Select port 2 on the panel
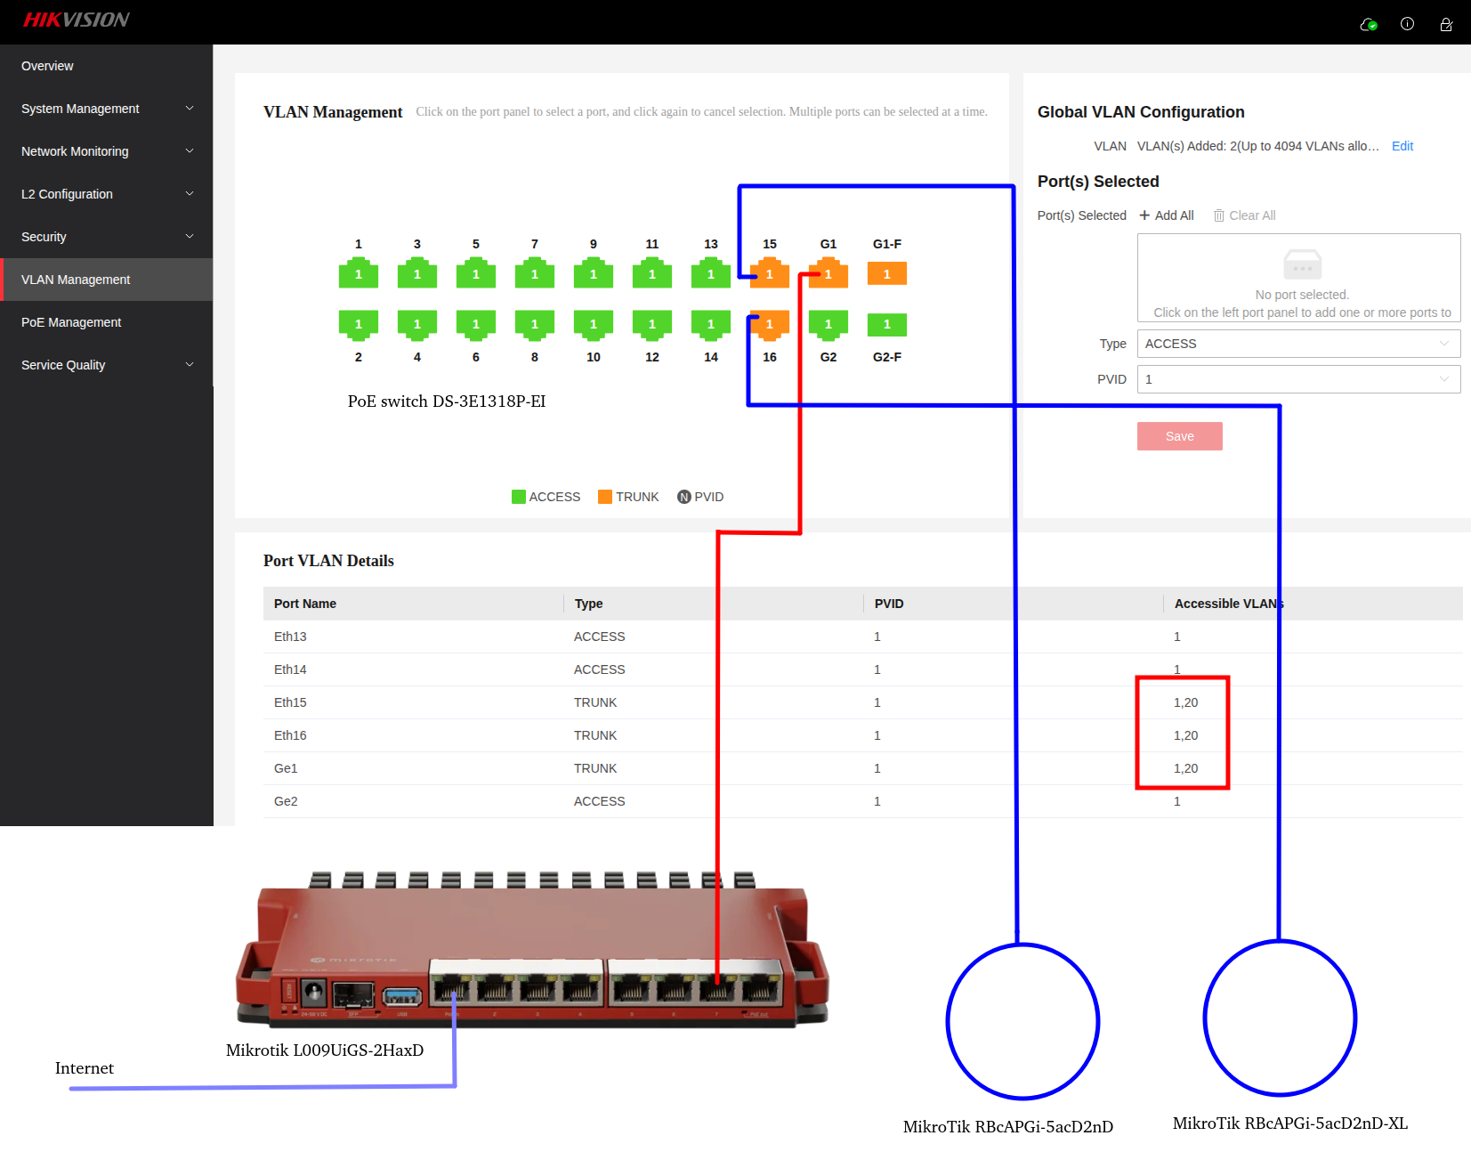1471x1168 pixels. coord(359,325)
